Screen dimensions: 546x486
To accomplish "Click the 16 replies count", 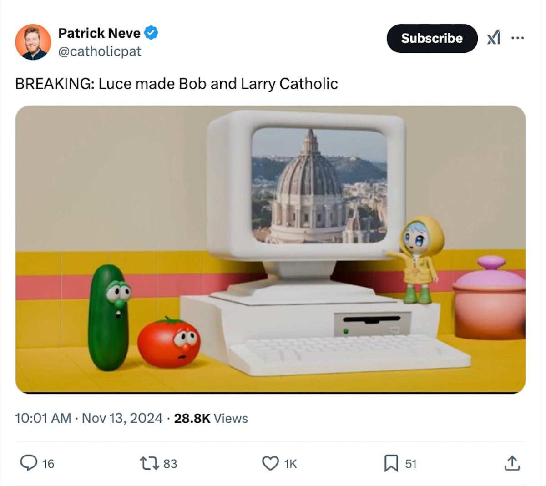I will [x=48, y=464].
